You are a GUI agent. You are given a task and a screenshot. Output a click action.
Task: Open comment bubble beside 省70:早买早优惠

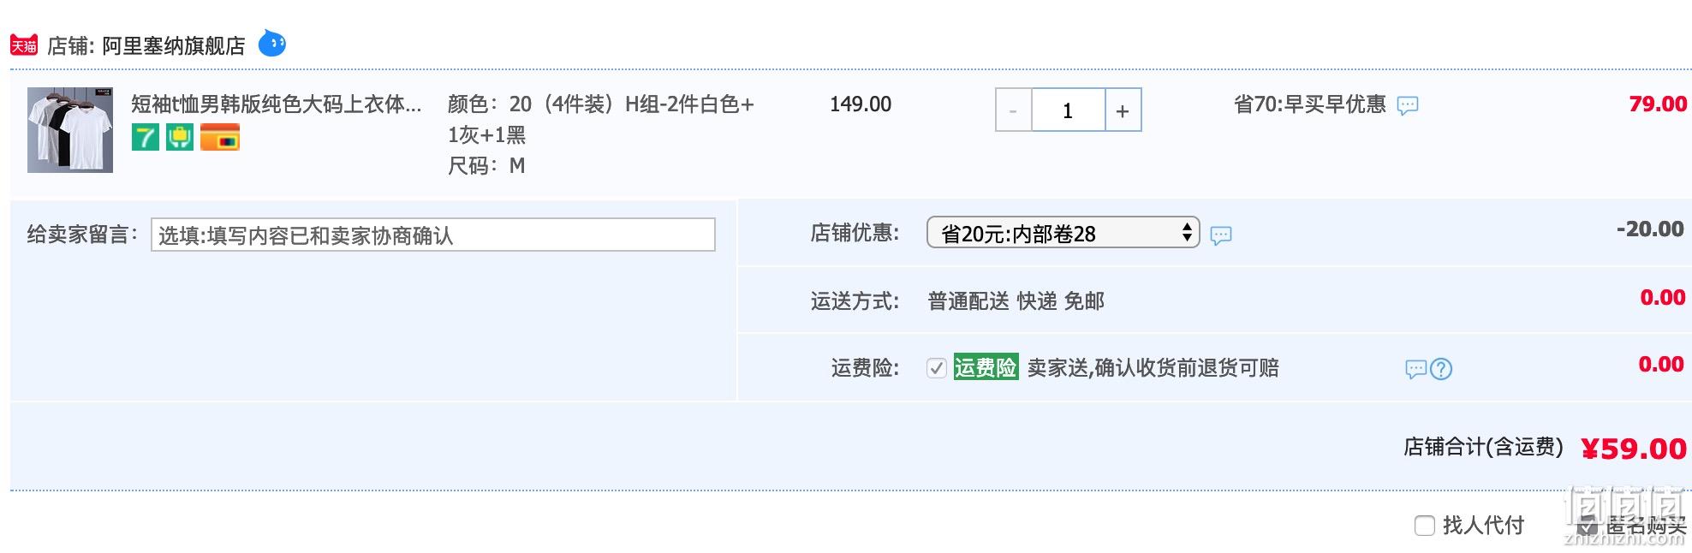(x=1408, y=105)
